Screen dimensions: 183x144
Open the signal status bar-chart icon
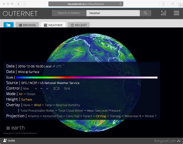[x=164, y=13]
